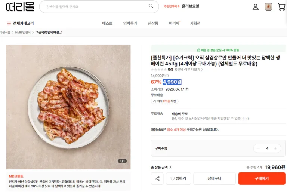Open the recently viewed product thumbnail icon
Viewport: 287px width, 193px height.
point(268,7)
